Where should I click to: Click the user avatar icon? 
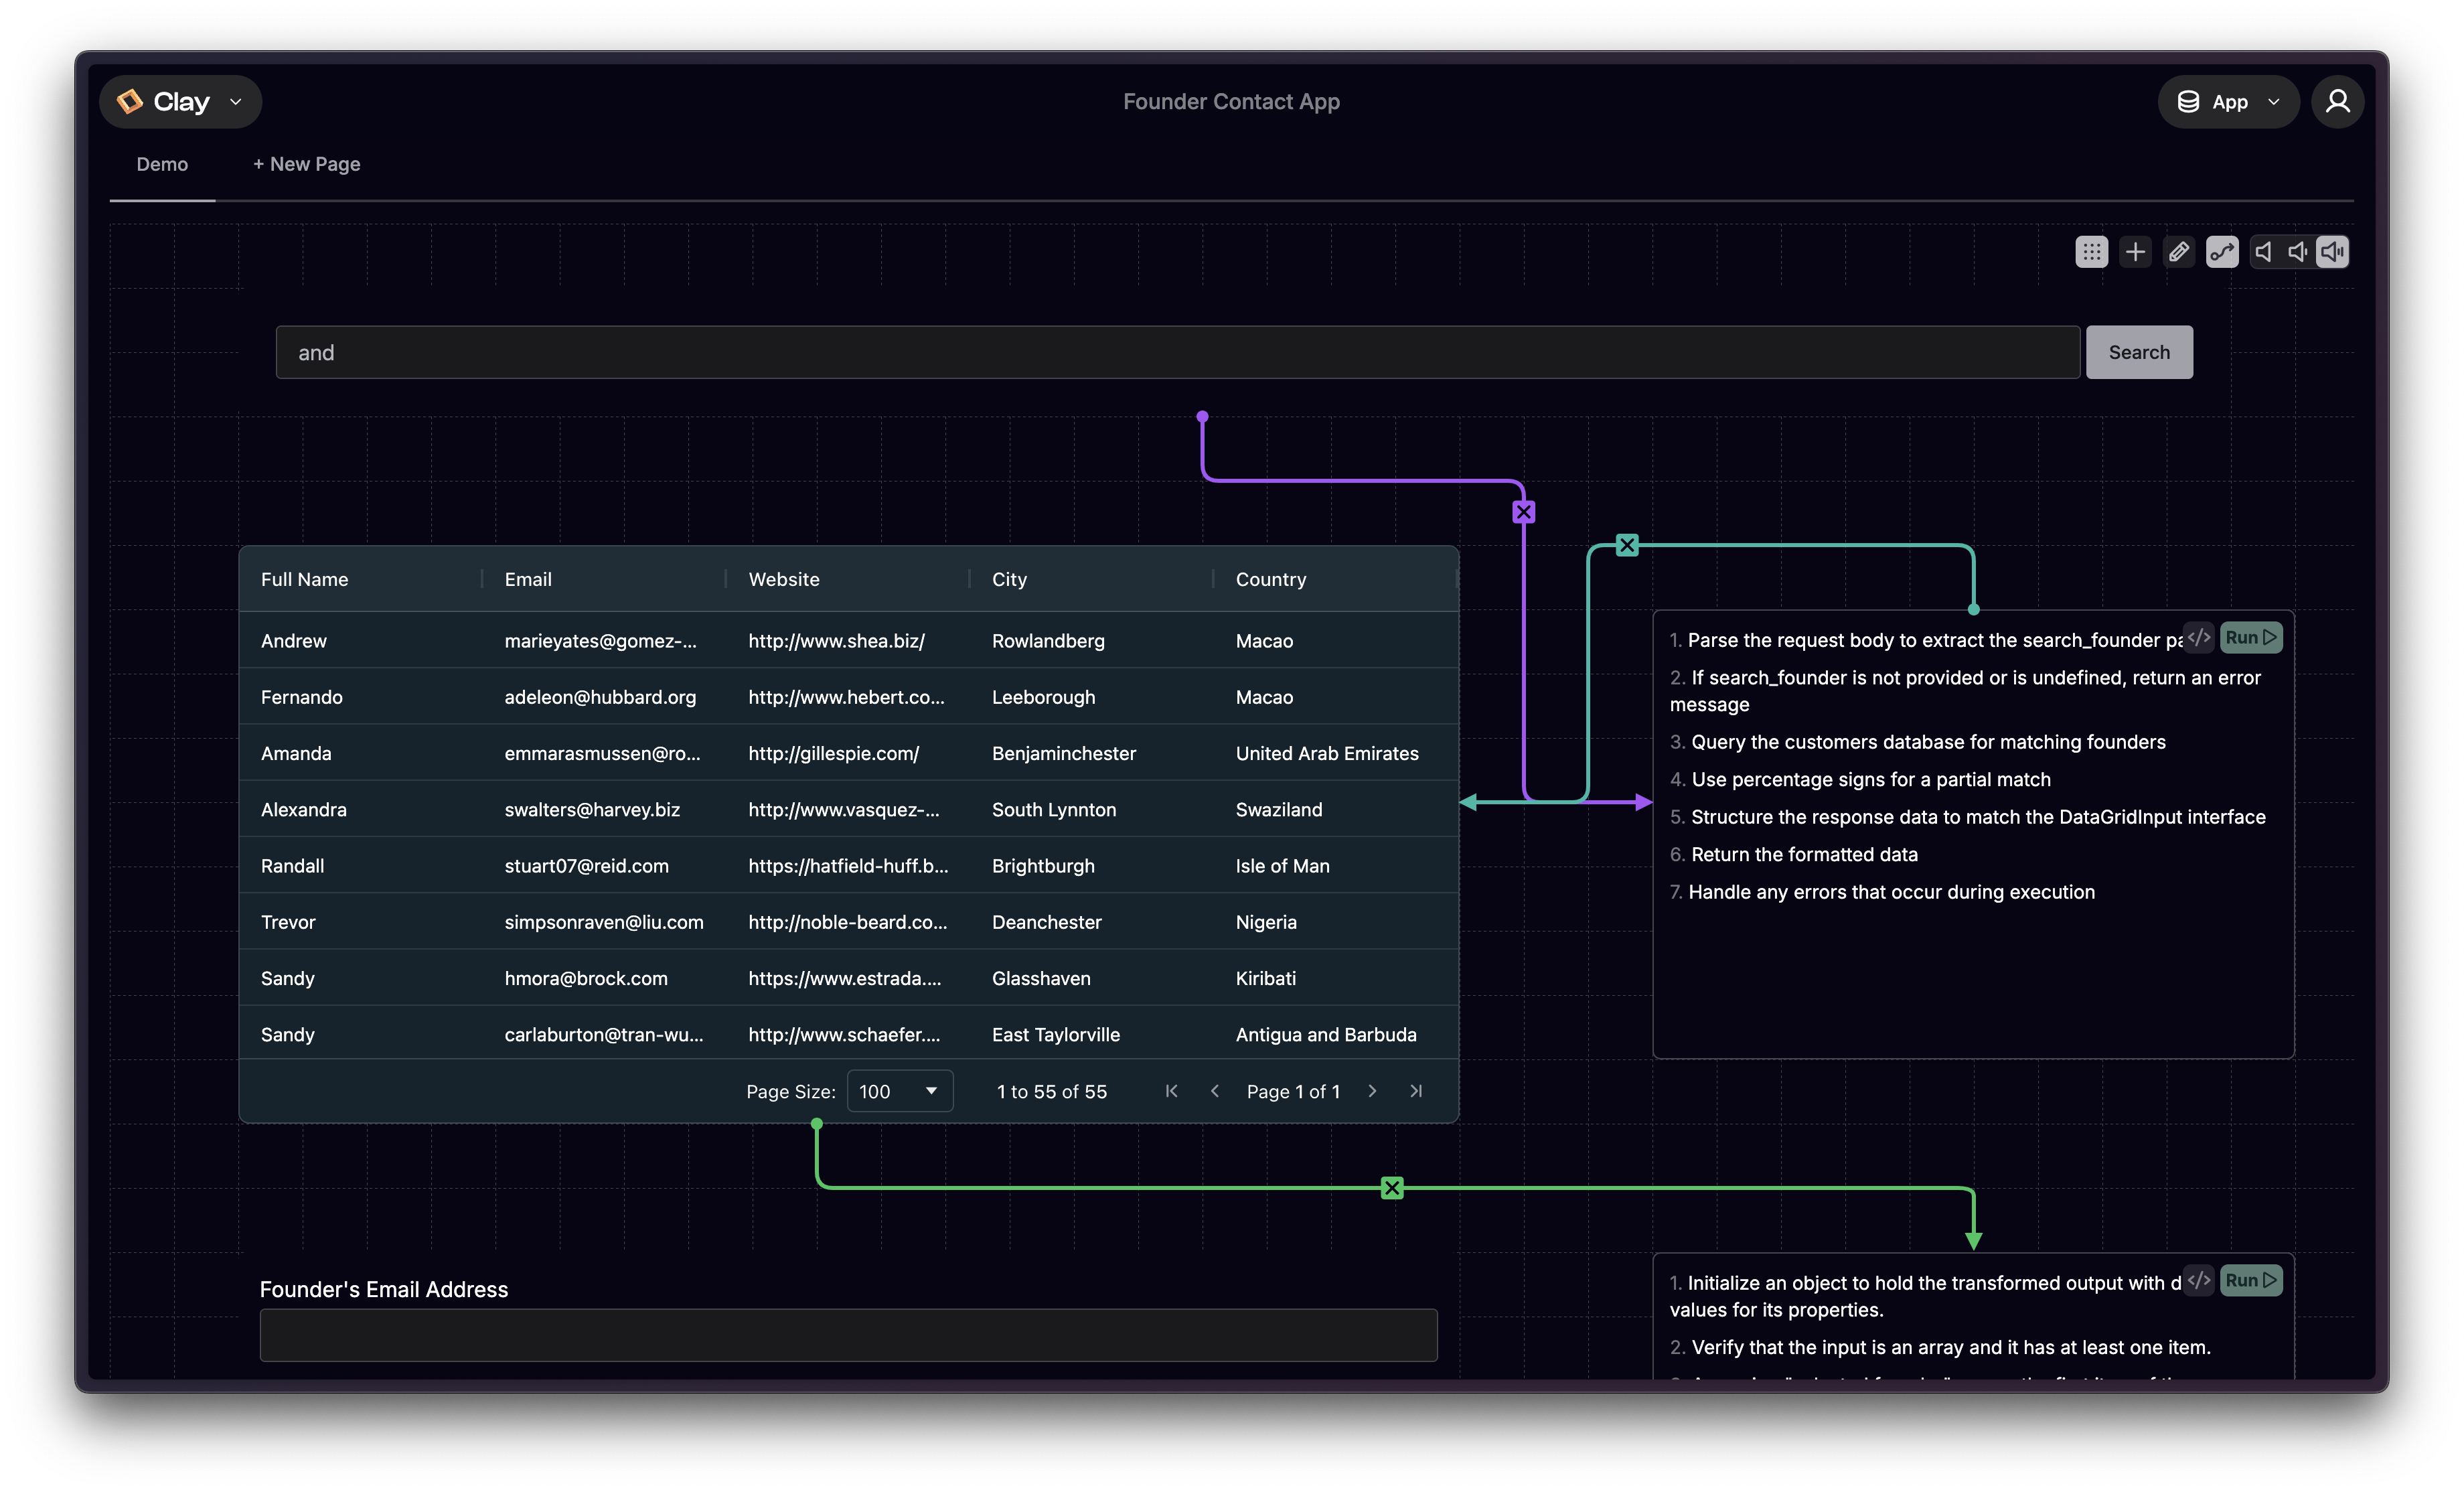(2337, 101)
